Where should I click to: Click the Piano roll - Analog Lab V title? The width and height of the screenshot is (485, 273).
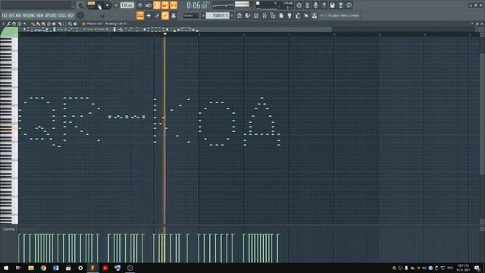tap(107, 24)
